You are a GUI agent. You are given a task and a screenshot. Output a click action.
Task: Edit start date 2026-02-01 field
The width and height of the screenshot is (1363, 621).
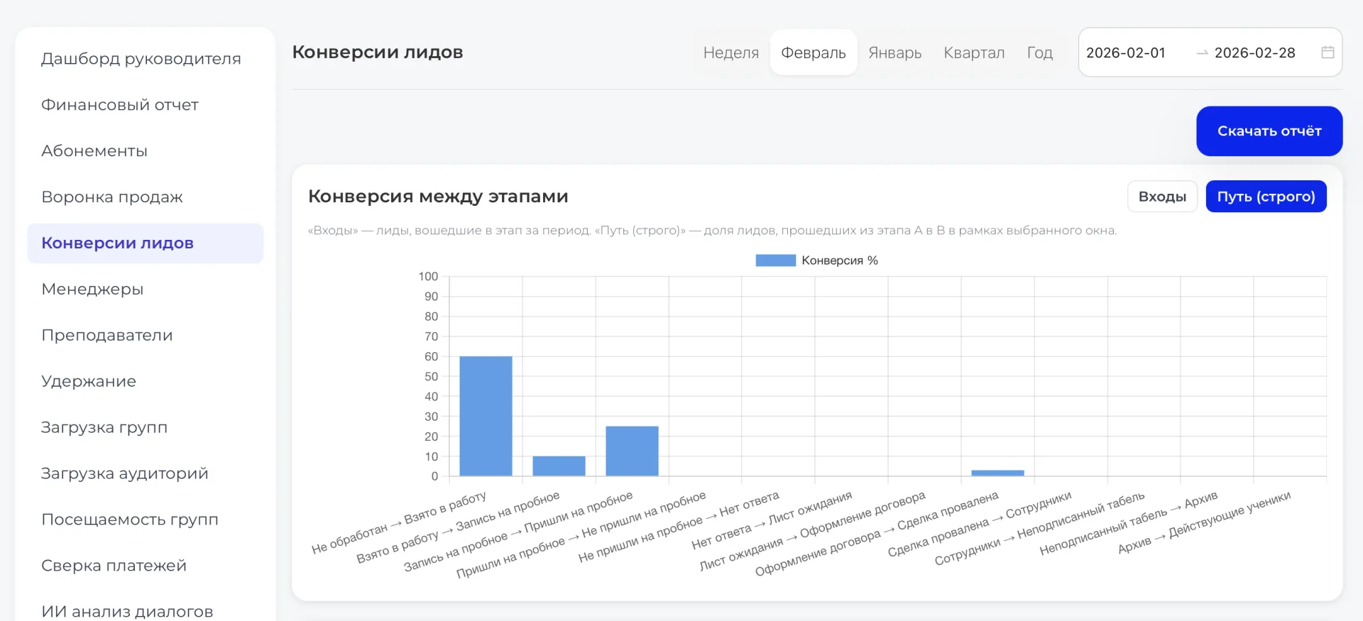1126,53
